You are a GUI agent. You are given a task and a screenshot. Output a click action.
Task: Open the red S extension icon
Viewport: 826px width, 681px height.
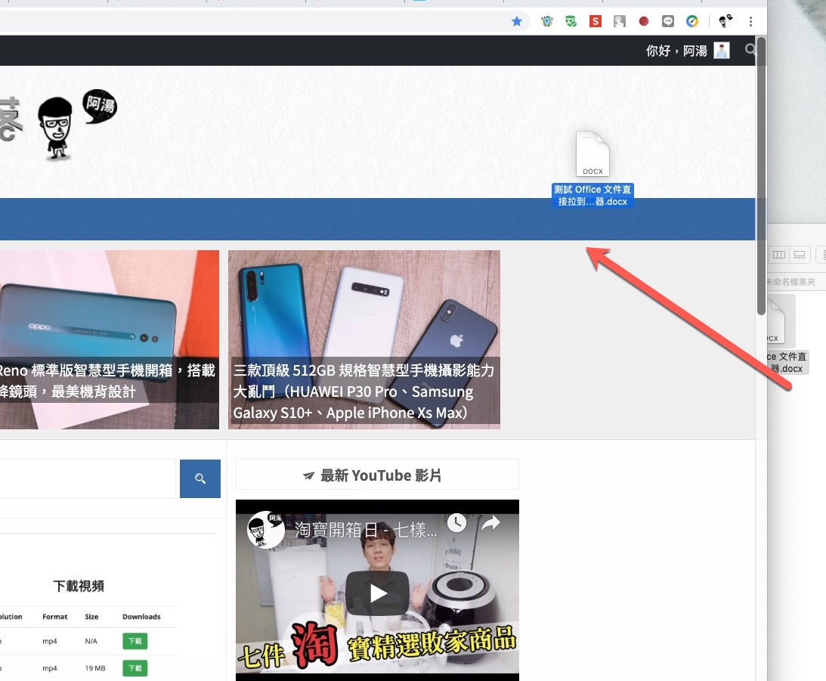click(x=596, y=21)
